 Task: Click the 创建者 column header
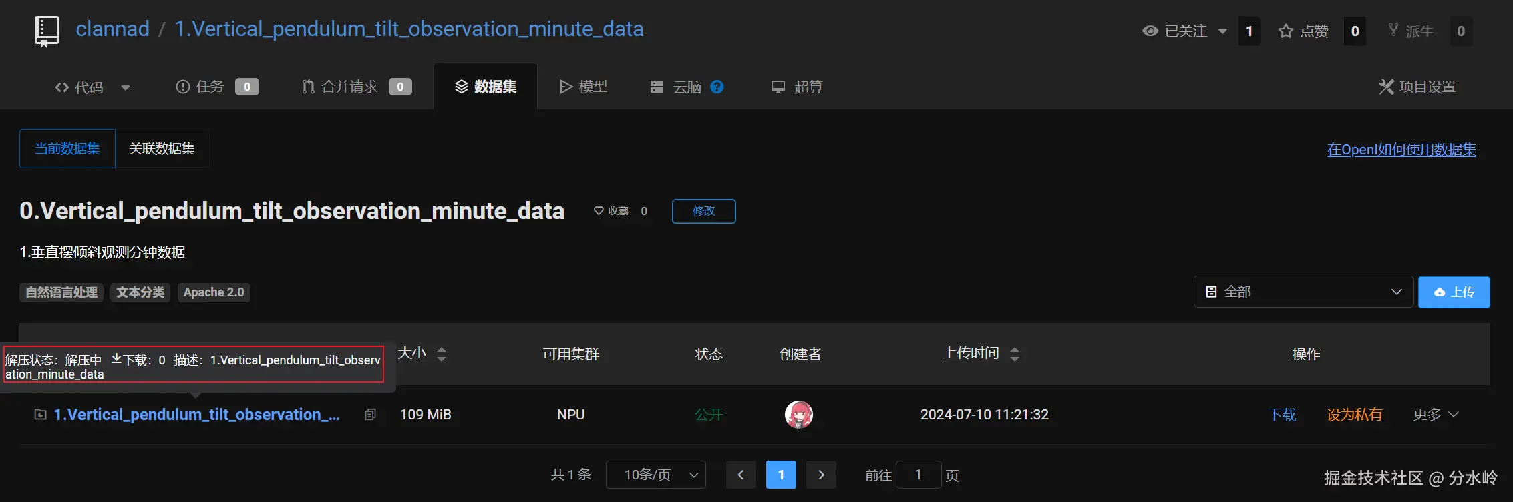(800, 354)
